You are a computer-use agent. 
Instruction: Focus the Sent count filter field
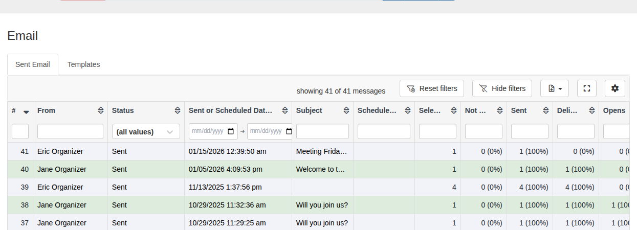click(530, 131)
